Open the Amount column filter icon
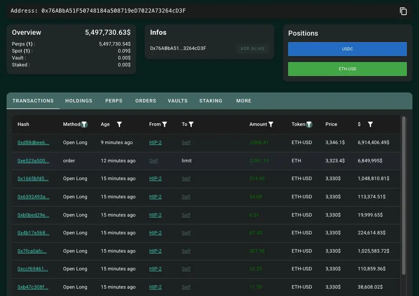The height and width of the screenshot is (296, 419). (x=271, y=125)
